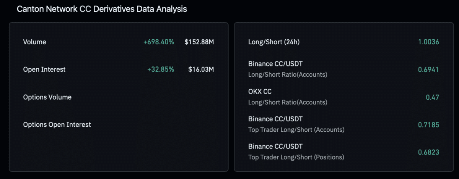The image size is (459, 179).
Task: Click the 0.7185 top trader value
Action: point(428,125)
